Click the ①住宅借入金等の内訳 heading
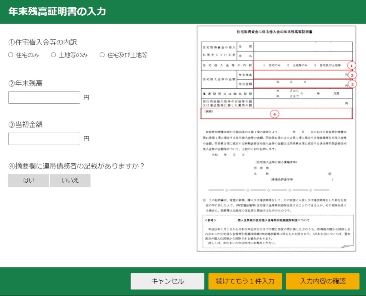The height and width of the screenshot is (296, 366). (x=43, y=42)
